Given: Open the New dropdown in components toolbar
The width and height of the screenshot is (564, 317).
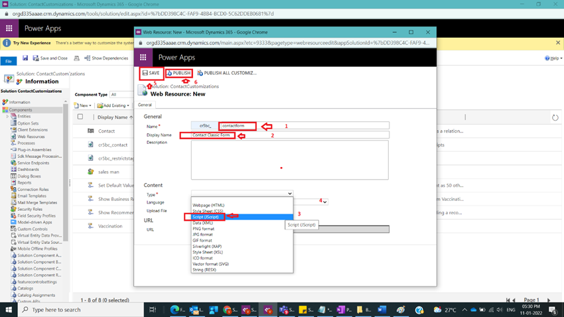Looking at the screenshot, I should 82,105.
